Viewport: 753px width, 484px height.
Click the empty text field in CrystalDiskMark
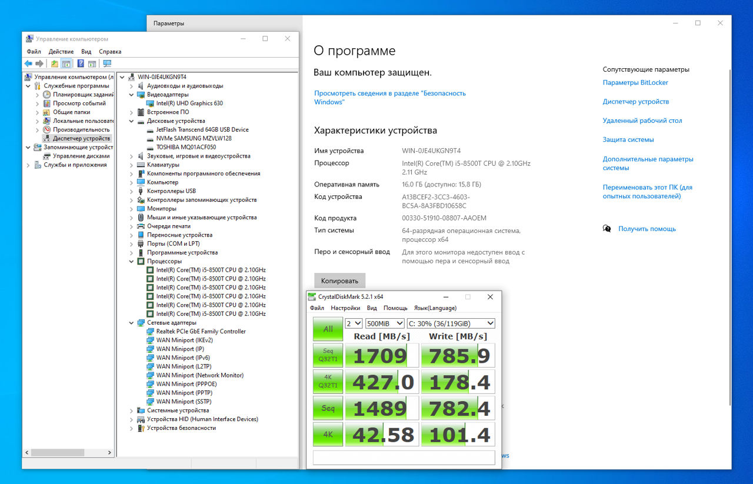tap(404, 458)
